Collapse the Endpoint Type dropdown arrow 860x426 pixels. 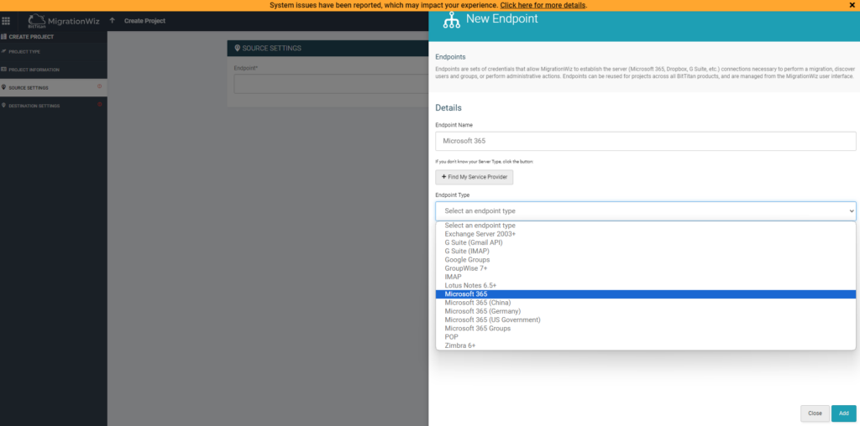point(851,211)
